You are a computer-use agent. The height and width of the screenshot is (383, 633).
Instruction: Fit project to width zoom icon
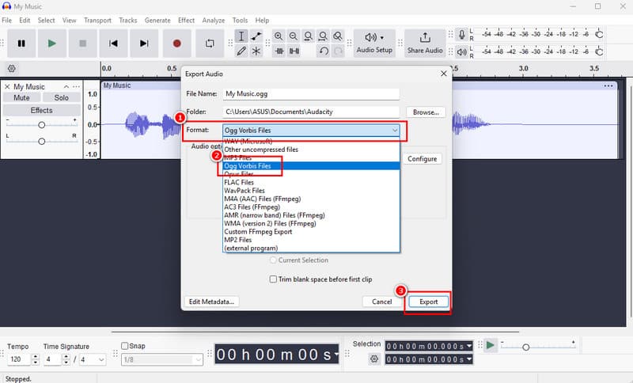coord(323,36)
